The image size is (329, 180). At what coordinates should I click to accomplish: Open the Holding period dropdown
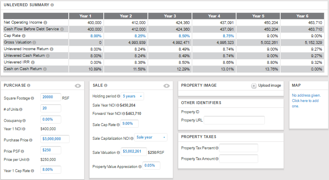pyautogui.click(x=132, y=96)
